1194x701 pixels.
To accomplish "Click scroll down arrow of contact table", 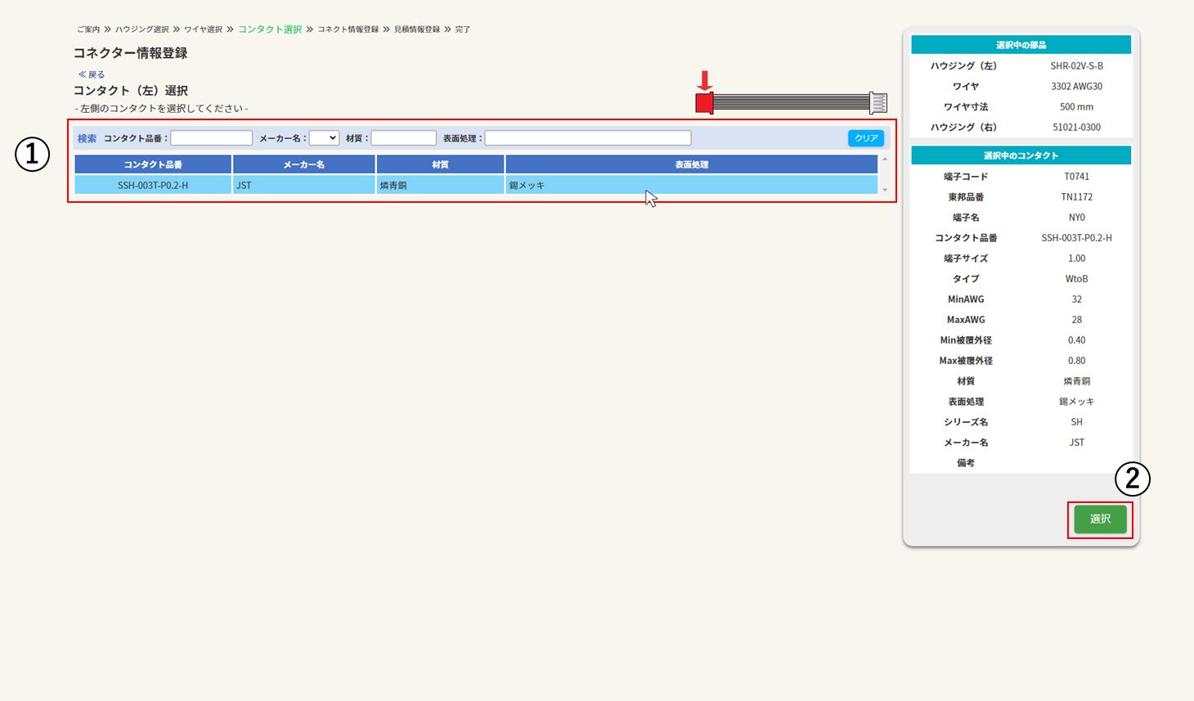I will (x=885, y=190).
